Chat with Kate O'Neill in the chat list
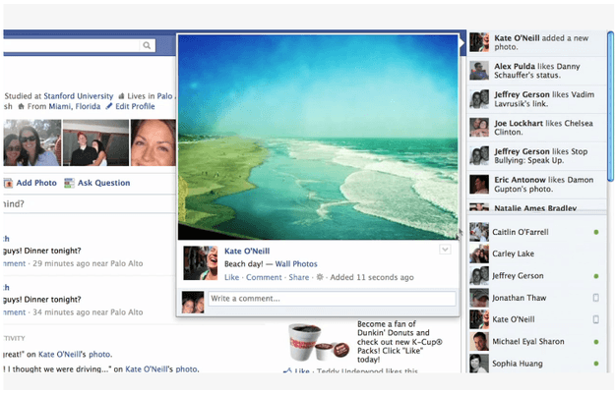Image resolution: width=615 pixels, height=394 pixels. click(x=536, y=319)
